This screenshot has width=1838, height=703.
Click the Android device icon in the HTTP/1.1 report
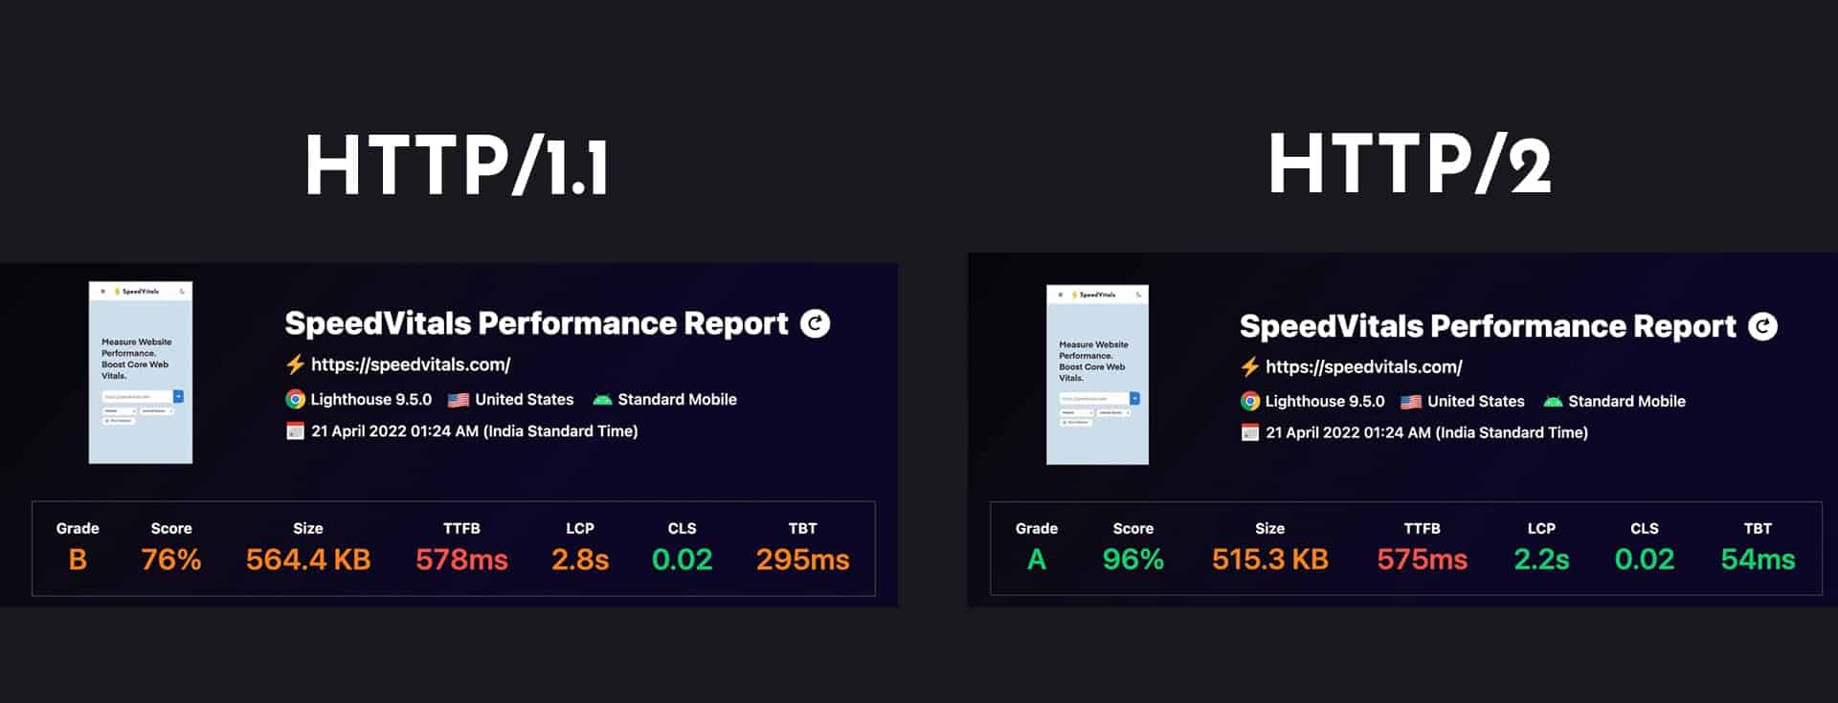pos(602,400)
